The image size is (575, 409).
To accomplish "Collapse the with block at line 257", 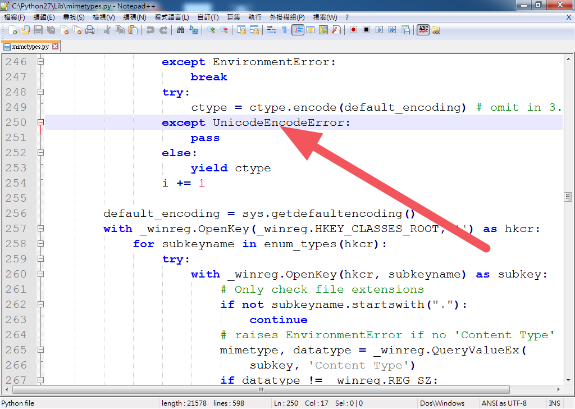I will (39, 229).
